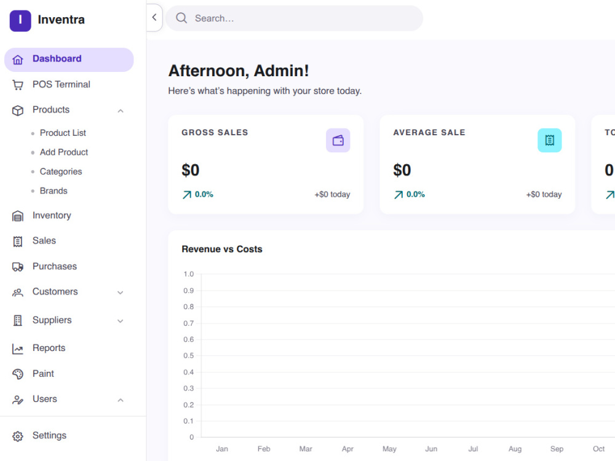The height and width of the screenshot is (461, 615).
Task: Expand the Customers submenu chevron
Action: (x=121, y=293)
